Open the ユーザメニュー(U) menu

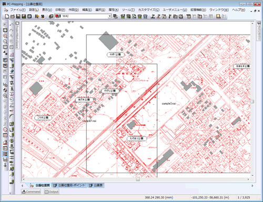175,10
